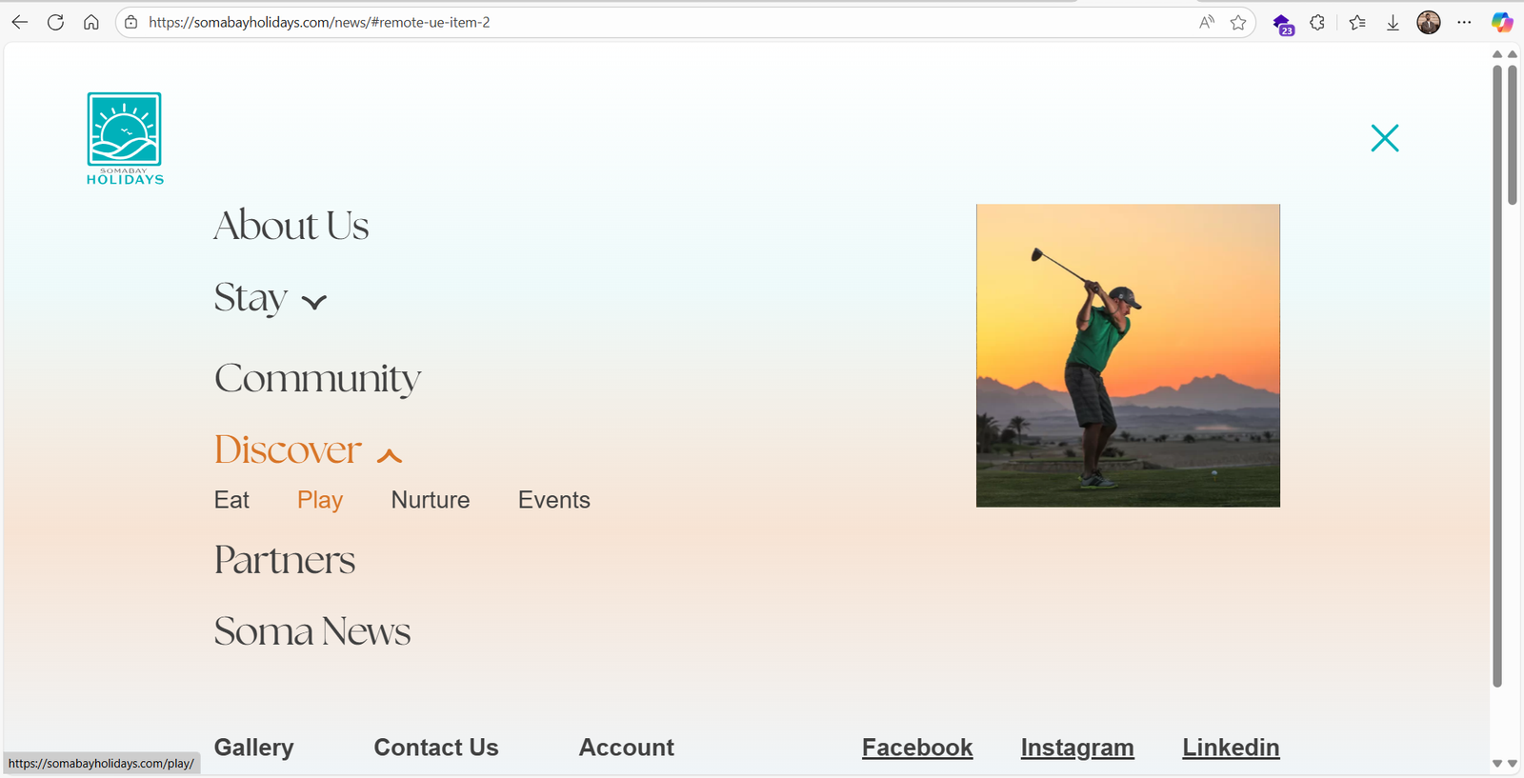Open Copilot sidebar
Screen dimensions: 1524x778
tap(1502, 22)
